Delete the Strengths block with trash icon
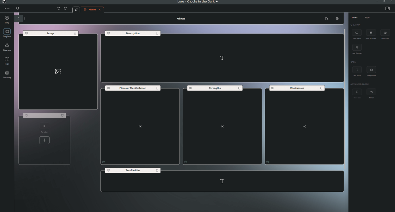 (x=239, y=88)
